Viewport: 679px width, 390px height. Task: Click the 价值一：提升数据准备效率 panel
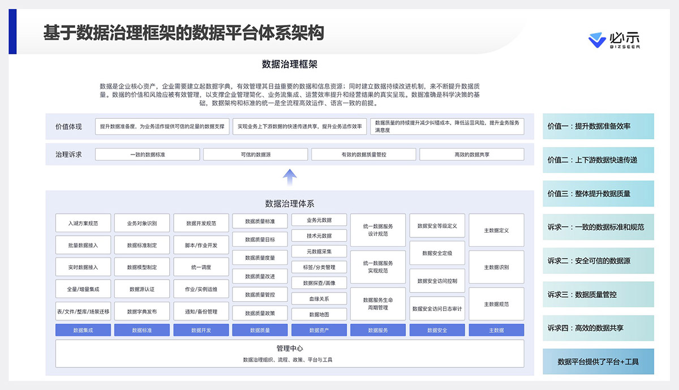598,126
